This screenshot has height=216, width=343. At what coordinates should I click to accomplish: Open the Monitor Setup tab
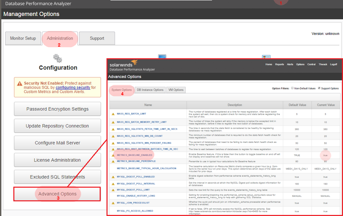pos(23,38)
